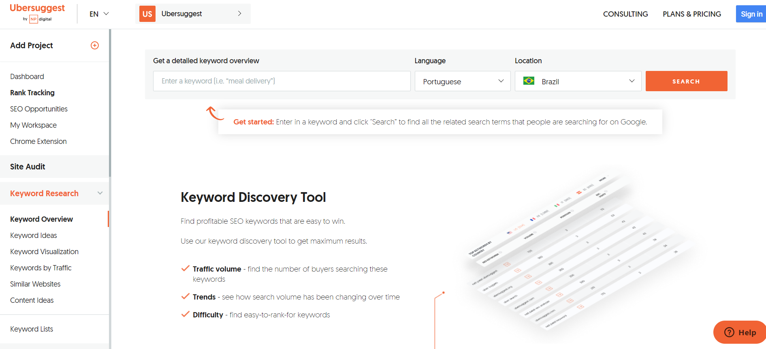Click the Sign in button

751,14
